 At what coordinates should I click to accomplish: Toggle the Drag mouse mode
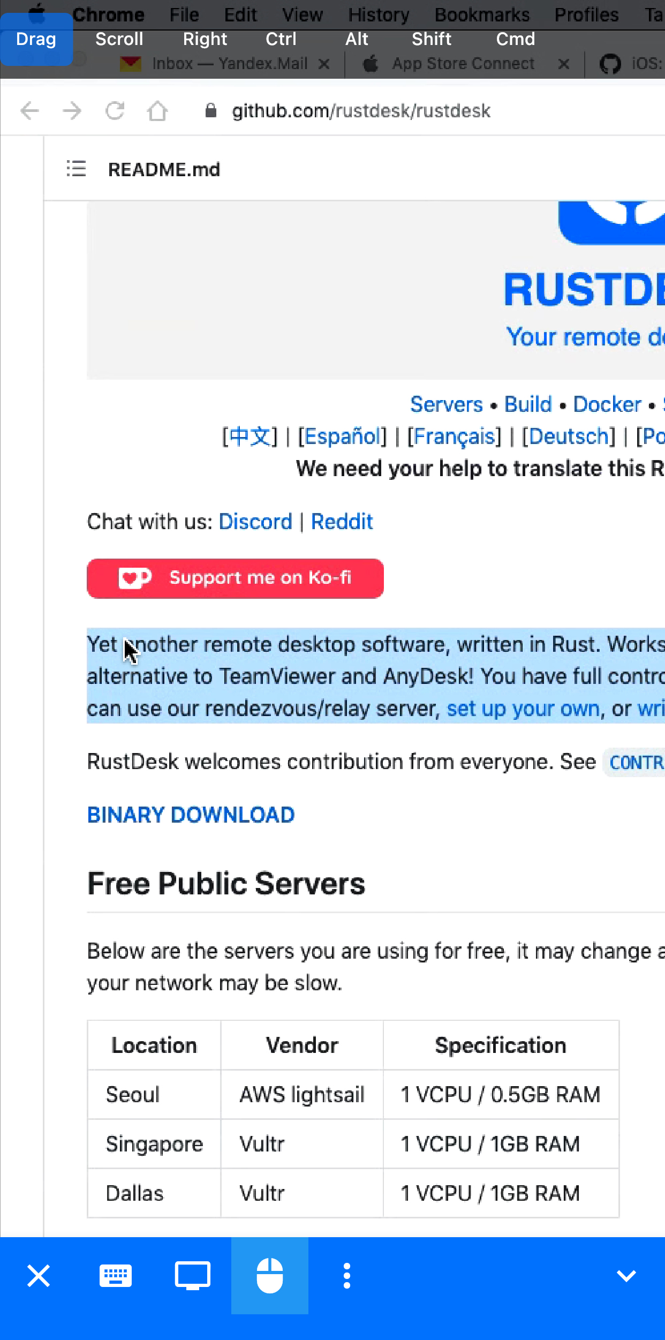36,39
